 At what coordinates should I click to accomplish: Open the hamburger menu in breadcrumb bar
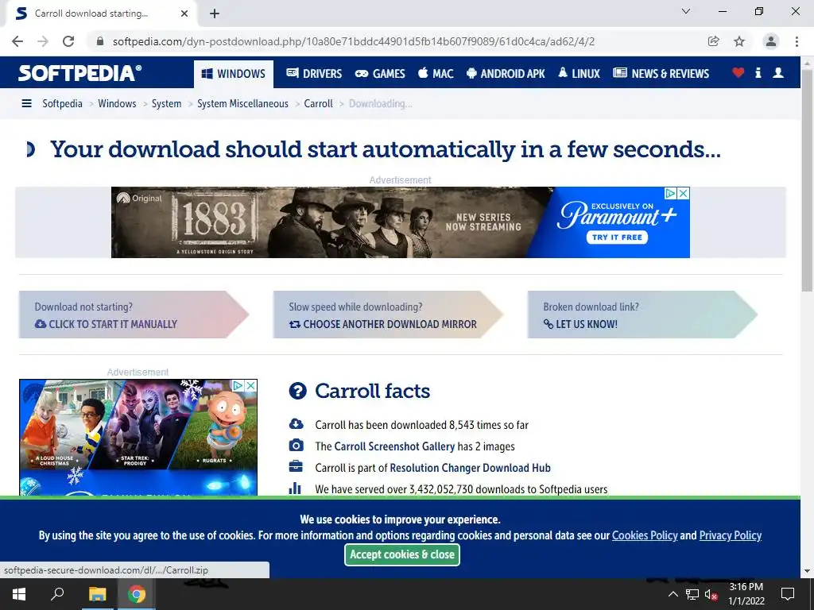pos(26,103)
